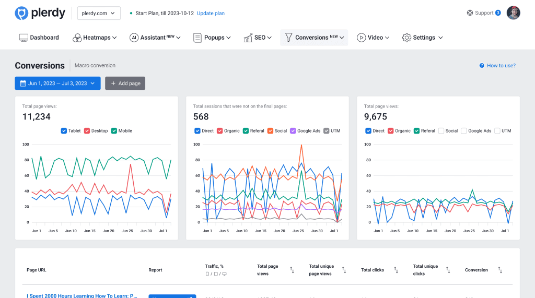The image size is (535, 298).
Task: Expand the Conversions menu
Action: tap(314, 38)
